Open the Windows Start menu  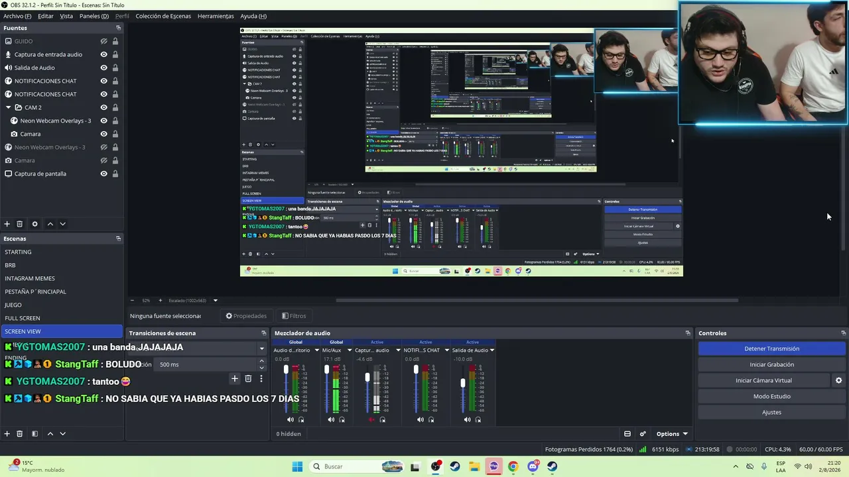(297, 466)
